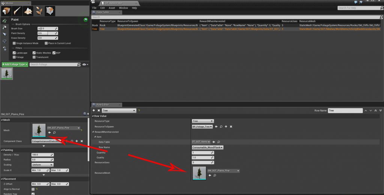Toggle the Translucent filter checkbox

tap(34, 57)
